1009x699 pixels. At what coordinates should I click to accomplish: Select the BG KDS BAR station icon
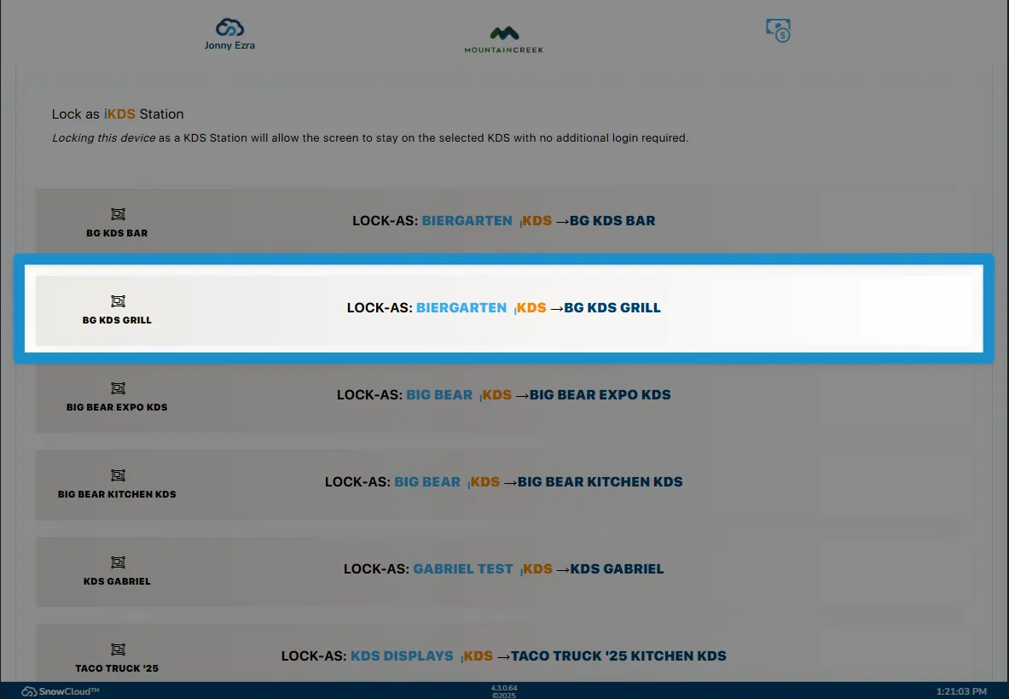pyautogui.click(x=118, y=214)
